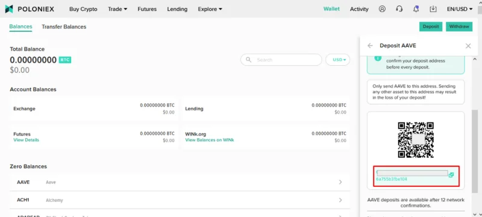Select the Exchange account balance card
Screen dimensions: 482x217
tap(94, 108)
